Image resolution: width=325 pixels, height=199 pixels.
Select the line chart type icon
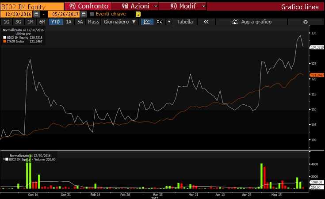(x=147, y=22)
